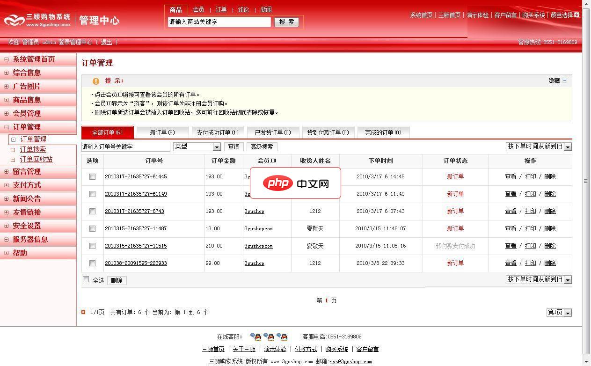Check the checkbox for order 2010317-21635727-61445
The width and height of the screenshot is (591, 366).
pyautogui.click(x=92, y=176)
